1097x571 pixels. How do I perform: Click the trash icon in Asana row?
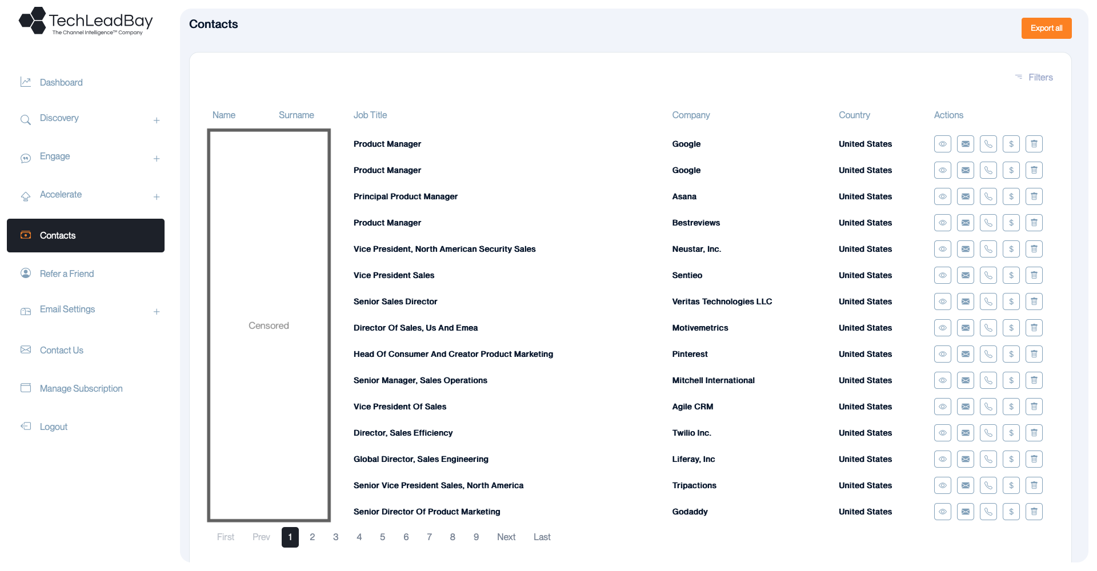[x=1034, y=196]
